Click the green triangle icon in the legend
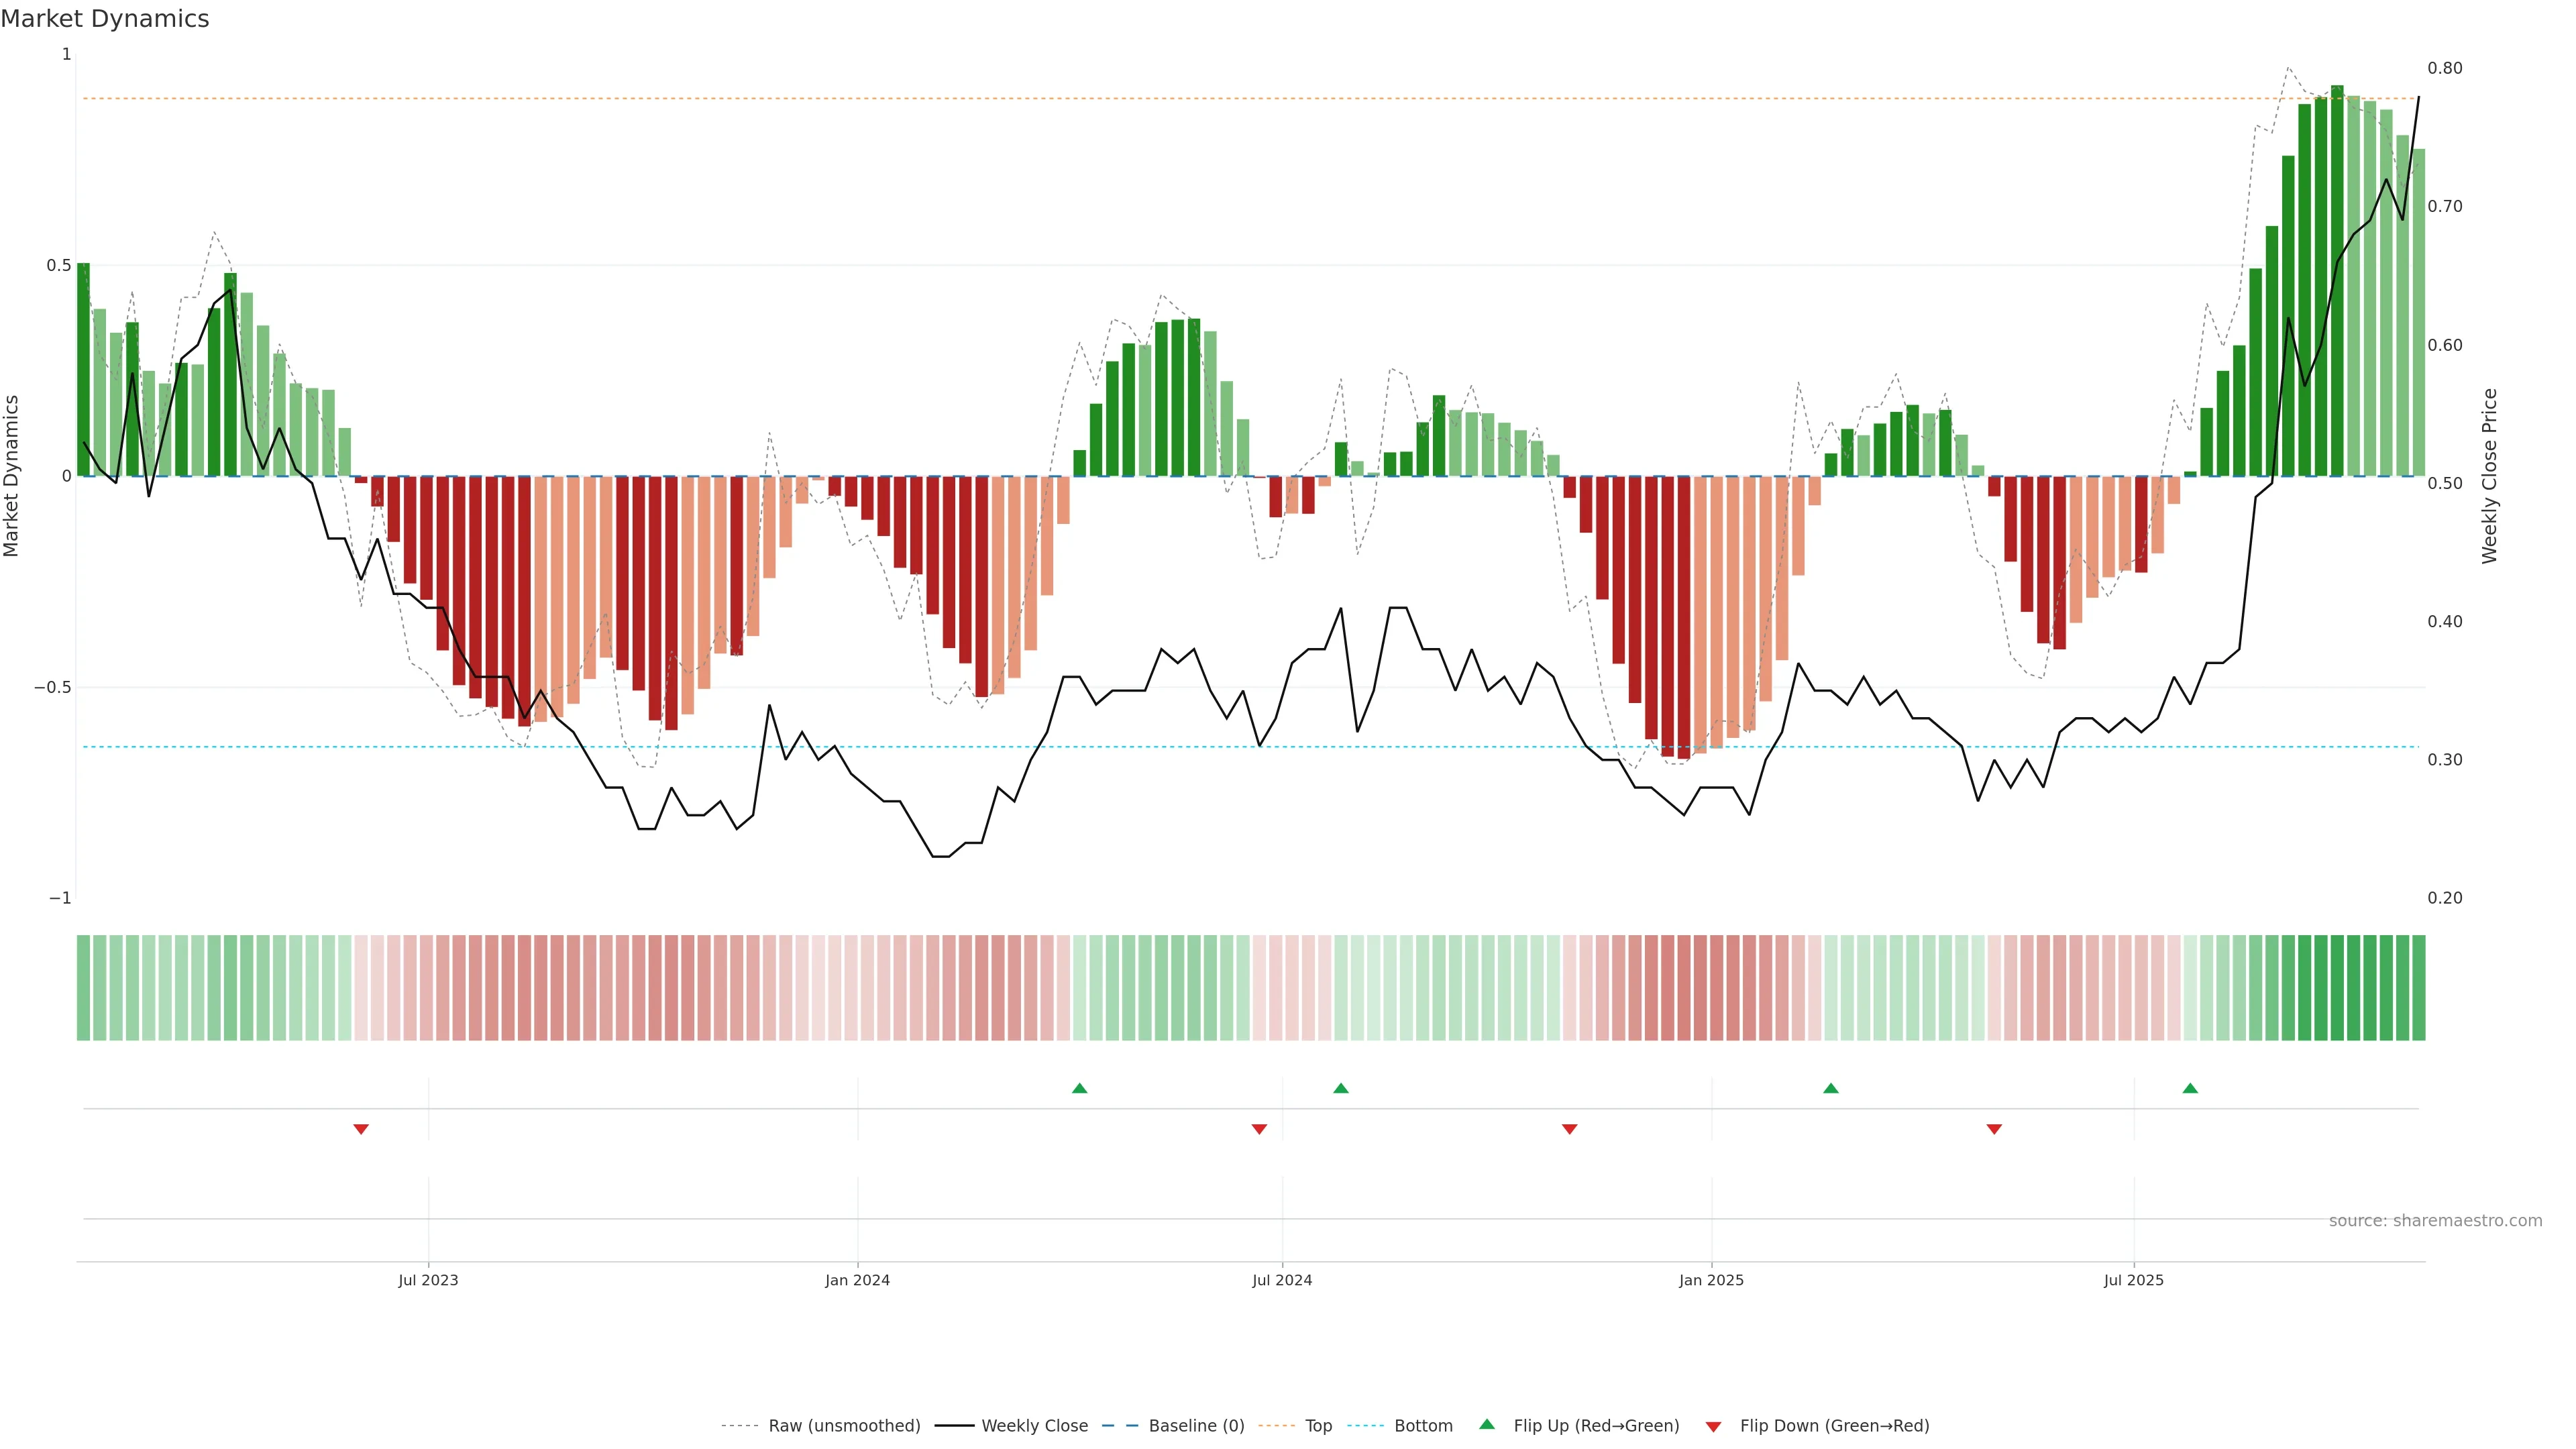Image resolution: width=2576 pixels, height=1449 pixels. pos(1487,1424)
